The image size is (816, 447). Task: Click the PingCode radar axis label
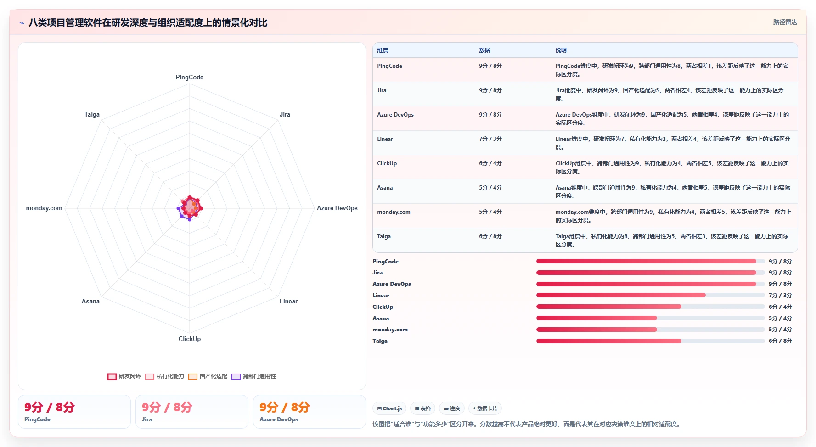(x=190, y=77)
